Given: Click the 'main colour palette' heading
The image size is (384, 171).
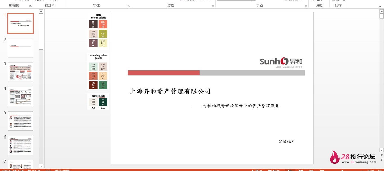Looking at the screenshot, I should point(98,16).
